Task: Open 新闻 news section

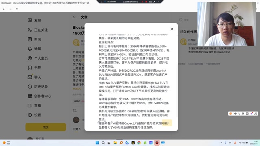Action: (x=34, y=39)
